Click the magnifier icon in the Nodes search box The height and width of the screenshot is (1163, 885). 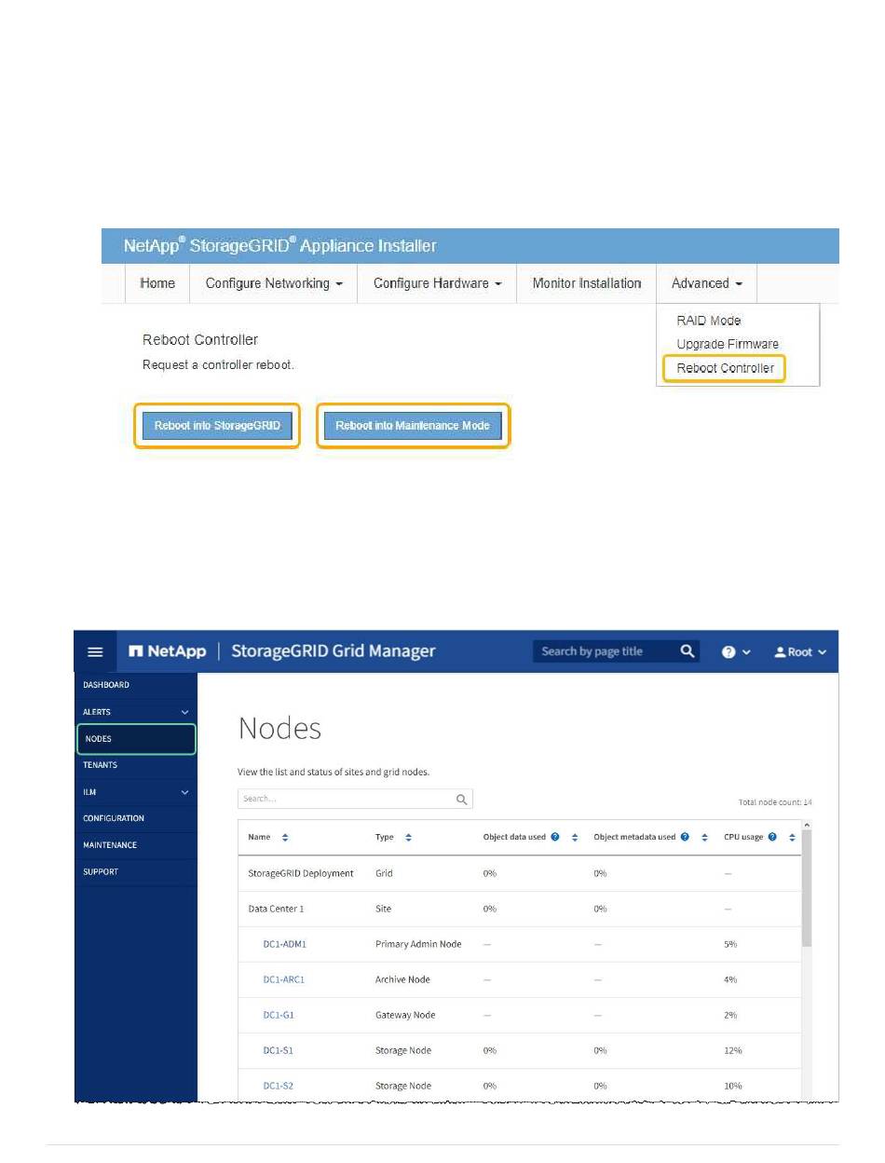point(461,800)
